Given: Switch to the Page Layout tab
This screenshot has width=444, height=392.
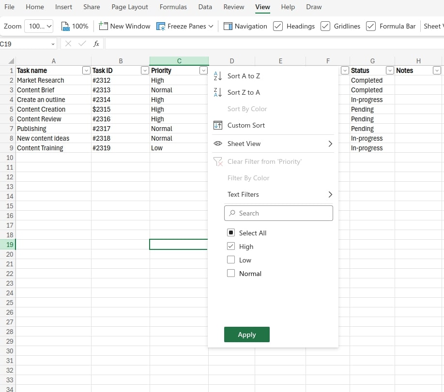Looking at the screenshot, I should tap(130, 7).
